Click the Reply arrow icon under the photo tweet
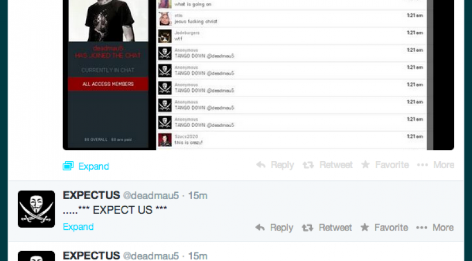Screen dimensions: 472x261 click(260, 165)
